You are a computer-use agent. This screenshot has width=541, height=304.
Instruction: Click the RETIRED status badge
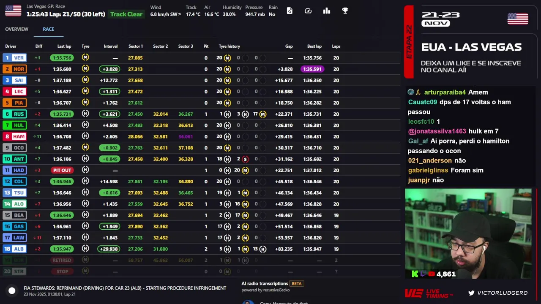tap(62, 260)
